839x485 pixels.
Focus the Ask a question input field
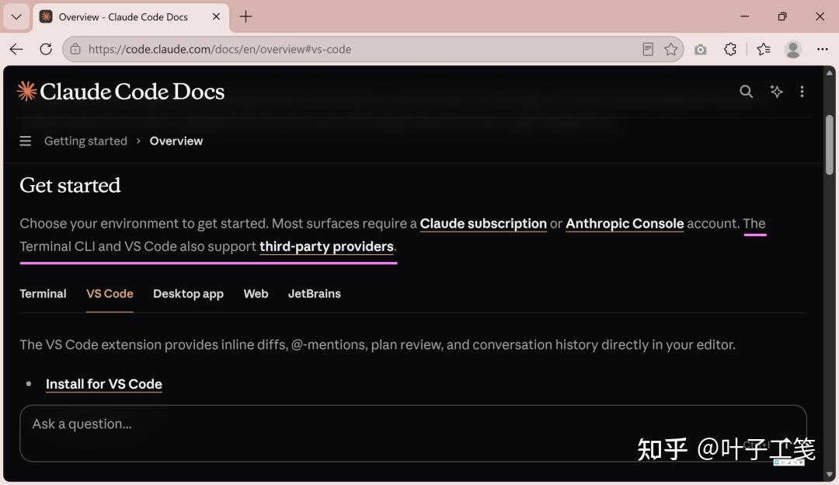413,433
